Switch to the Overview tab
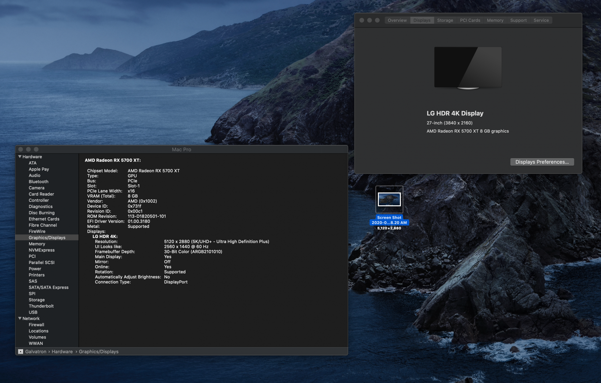The height and width of the screenshot is (383, 601). 397,20
